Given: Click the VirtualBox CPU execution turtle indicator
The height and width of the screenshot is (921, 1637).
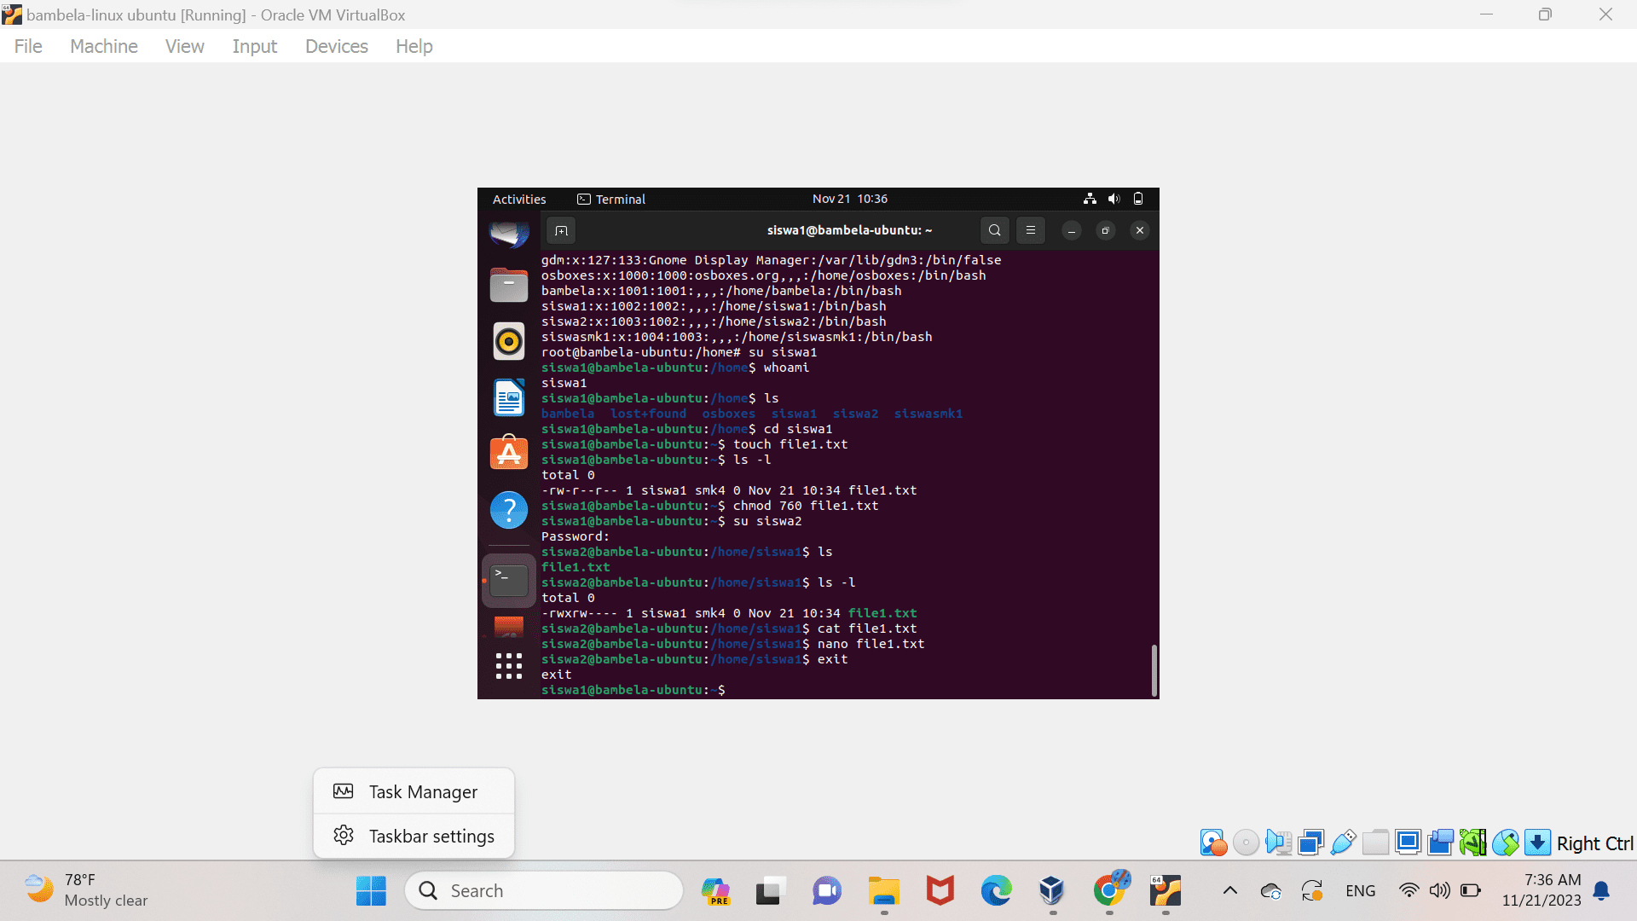Looking at the screenshot, I should [x=1472, y=843].
